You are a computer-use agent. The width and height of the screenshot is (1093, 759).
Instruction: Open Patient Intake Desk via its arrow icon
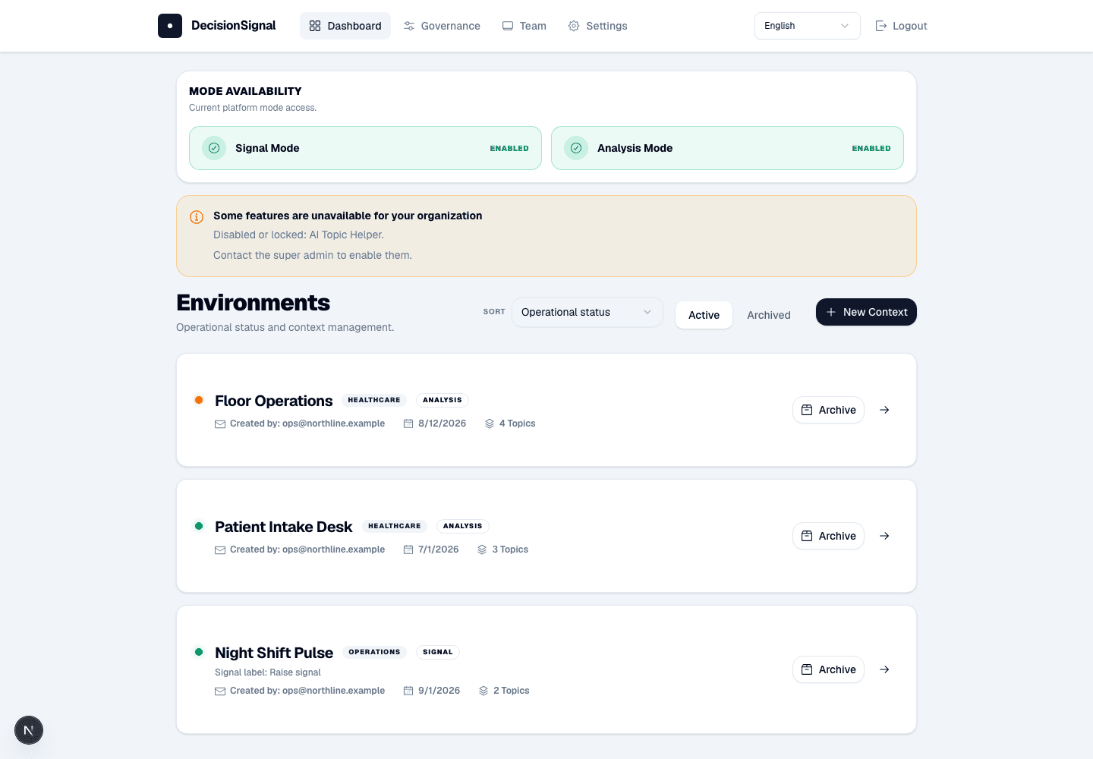[x=884, y=536]
